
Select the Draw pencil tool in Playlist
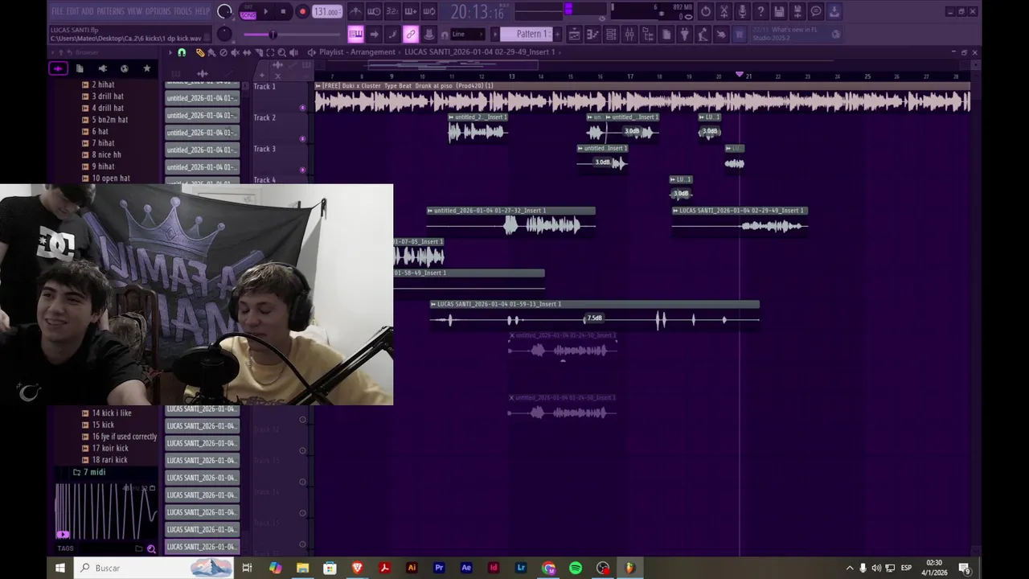point(199,52)
